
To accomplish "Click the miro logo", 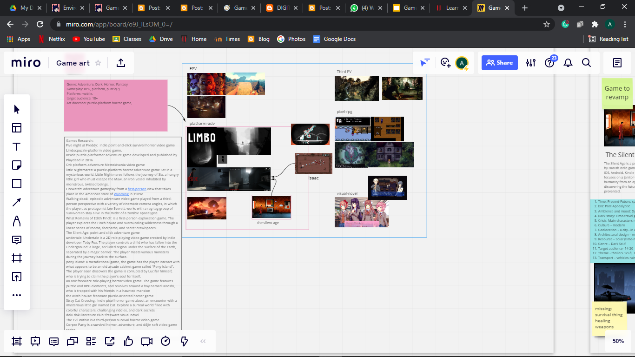I will pos(26,63).
